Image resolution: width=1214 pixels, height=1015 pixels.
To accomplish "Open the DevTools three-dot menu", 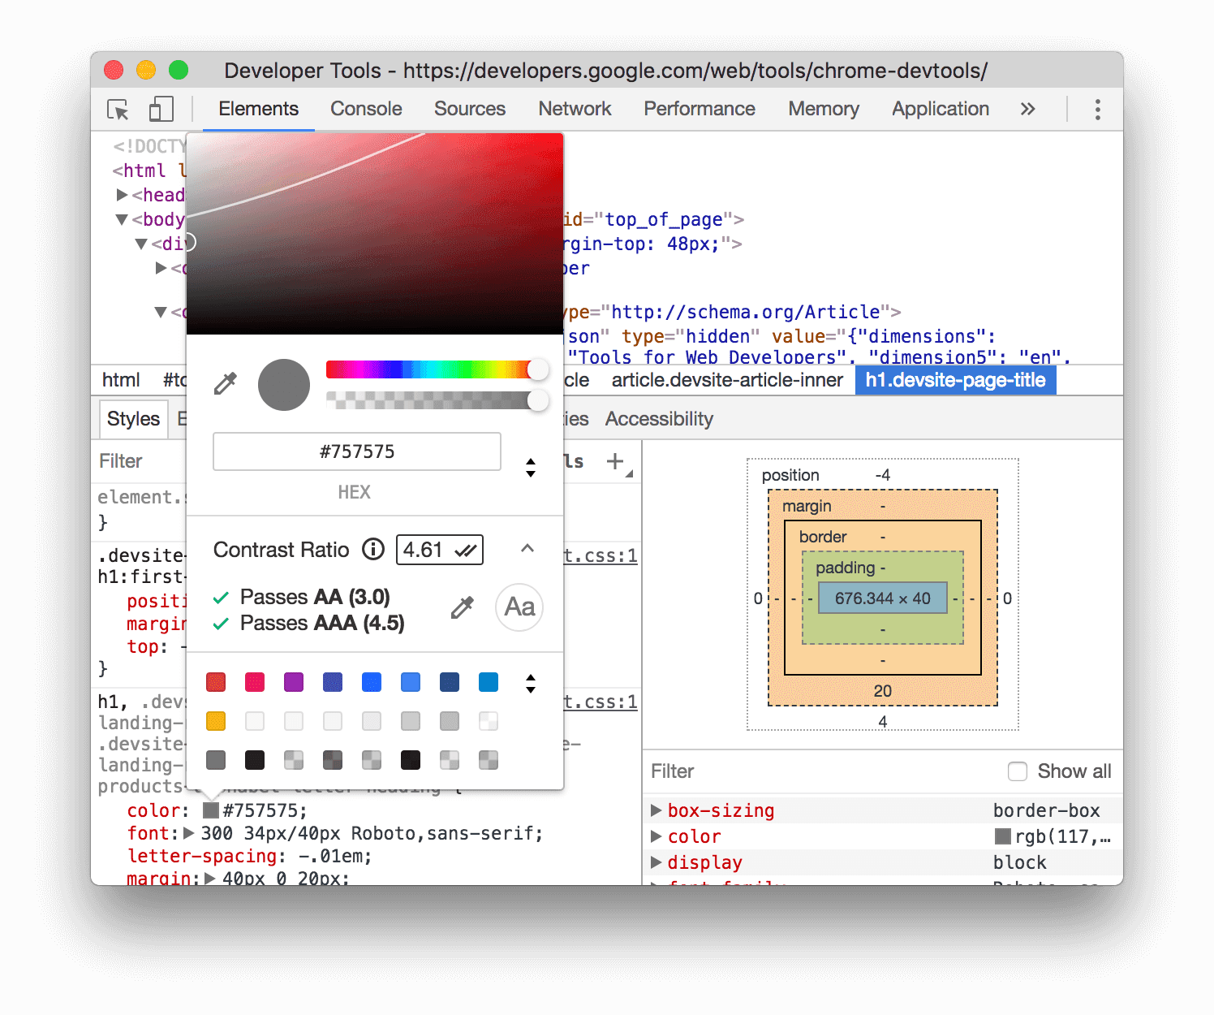I will pos(1097,108).
